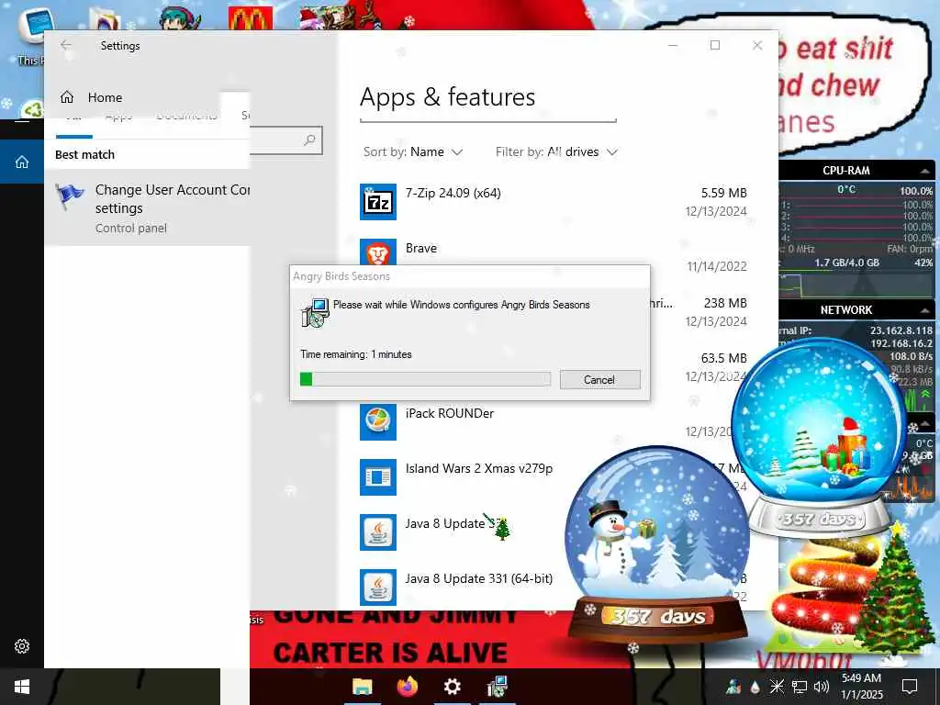Screen dimensions: 940x705
Task: Click the Time remaining: 1 minutes text
Action: tap(356, 354)
